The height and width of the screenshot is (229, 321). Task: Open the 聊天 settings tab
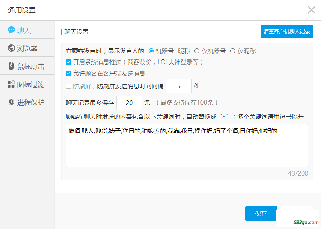point(27,30)
